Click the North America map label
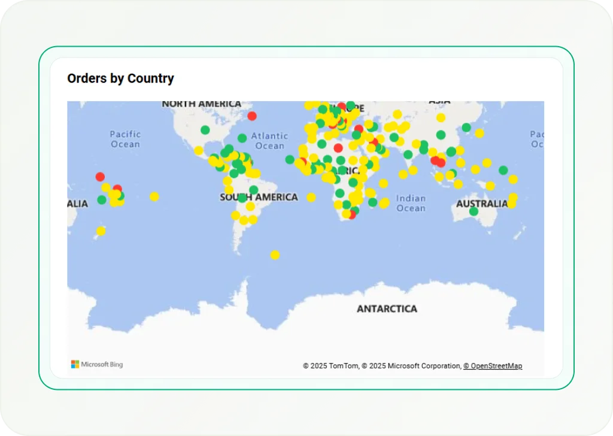This screenshot has height=436, width=613. point(201,104)
